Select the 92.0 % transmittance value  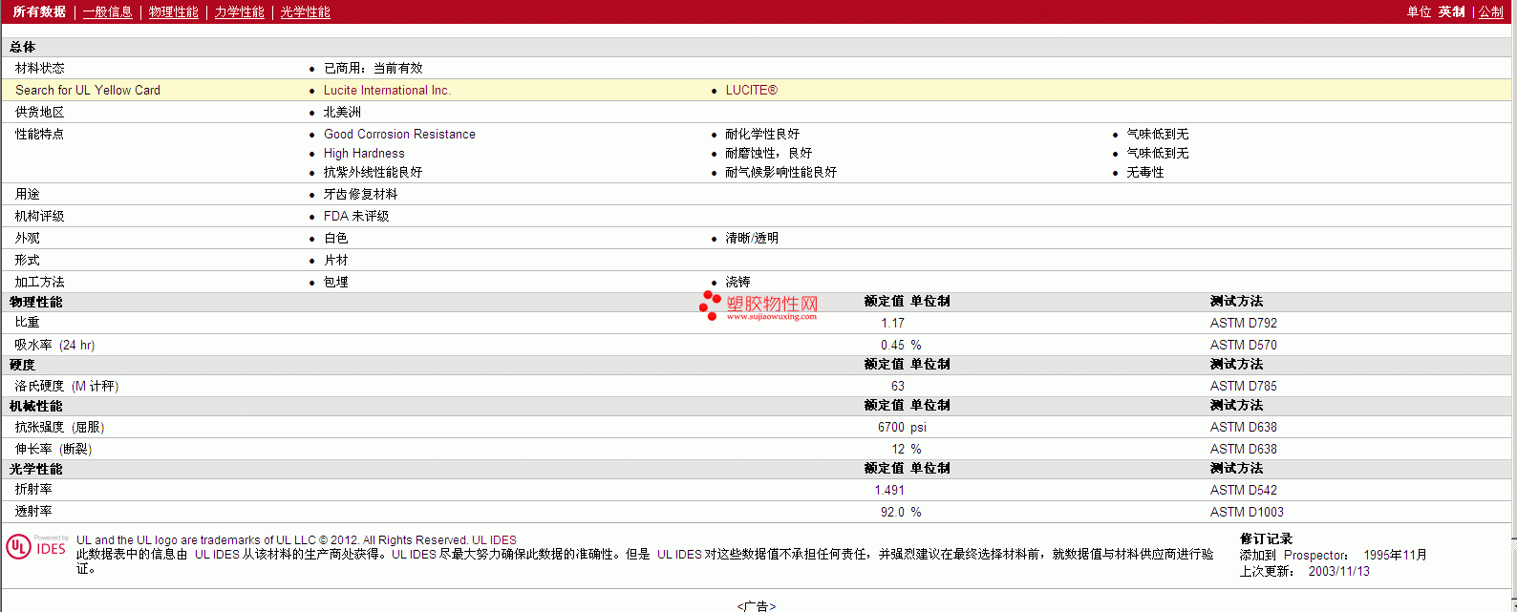coord(901,512)
